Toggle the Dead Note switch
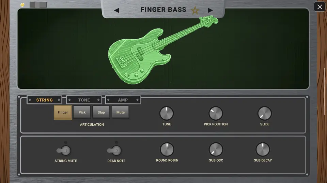 click(x=114, y=150)
